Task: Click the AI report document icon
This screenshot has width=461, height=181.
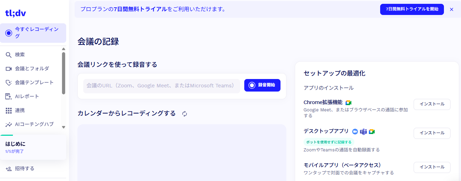Action: click(x=9, y=97)
